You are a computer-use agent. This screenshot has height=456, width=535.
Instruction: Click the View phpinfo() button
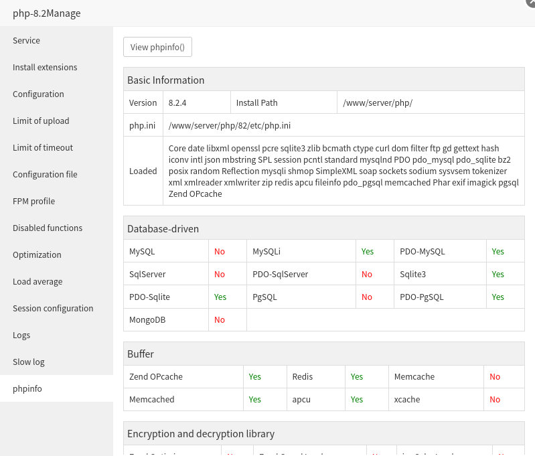(157, 48)
